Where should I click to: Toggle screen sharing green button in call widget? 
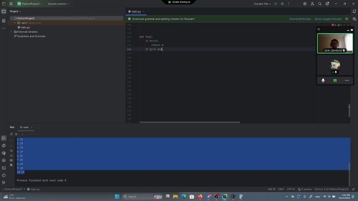click(x=335, y=80)
